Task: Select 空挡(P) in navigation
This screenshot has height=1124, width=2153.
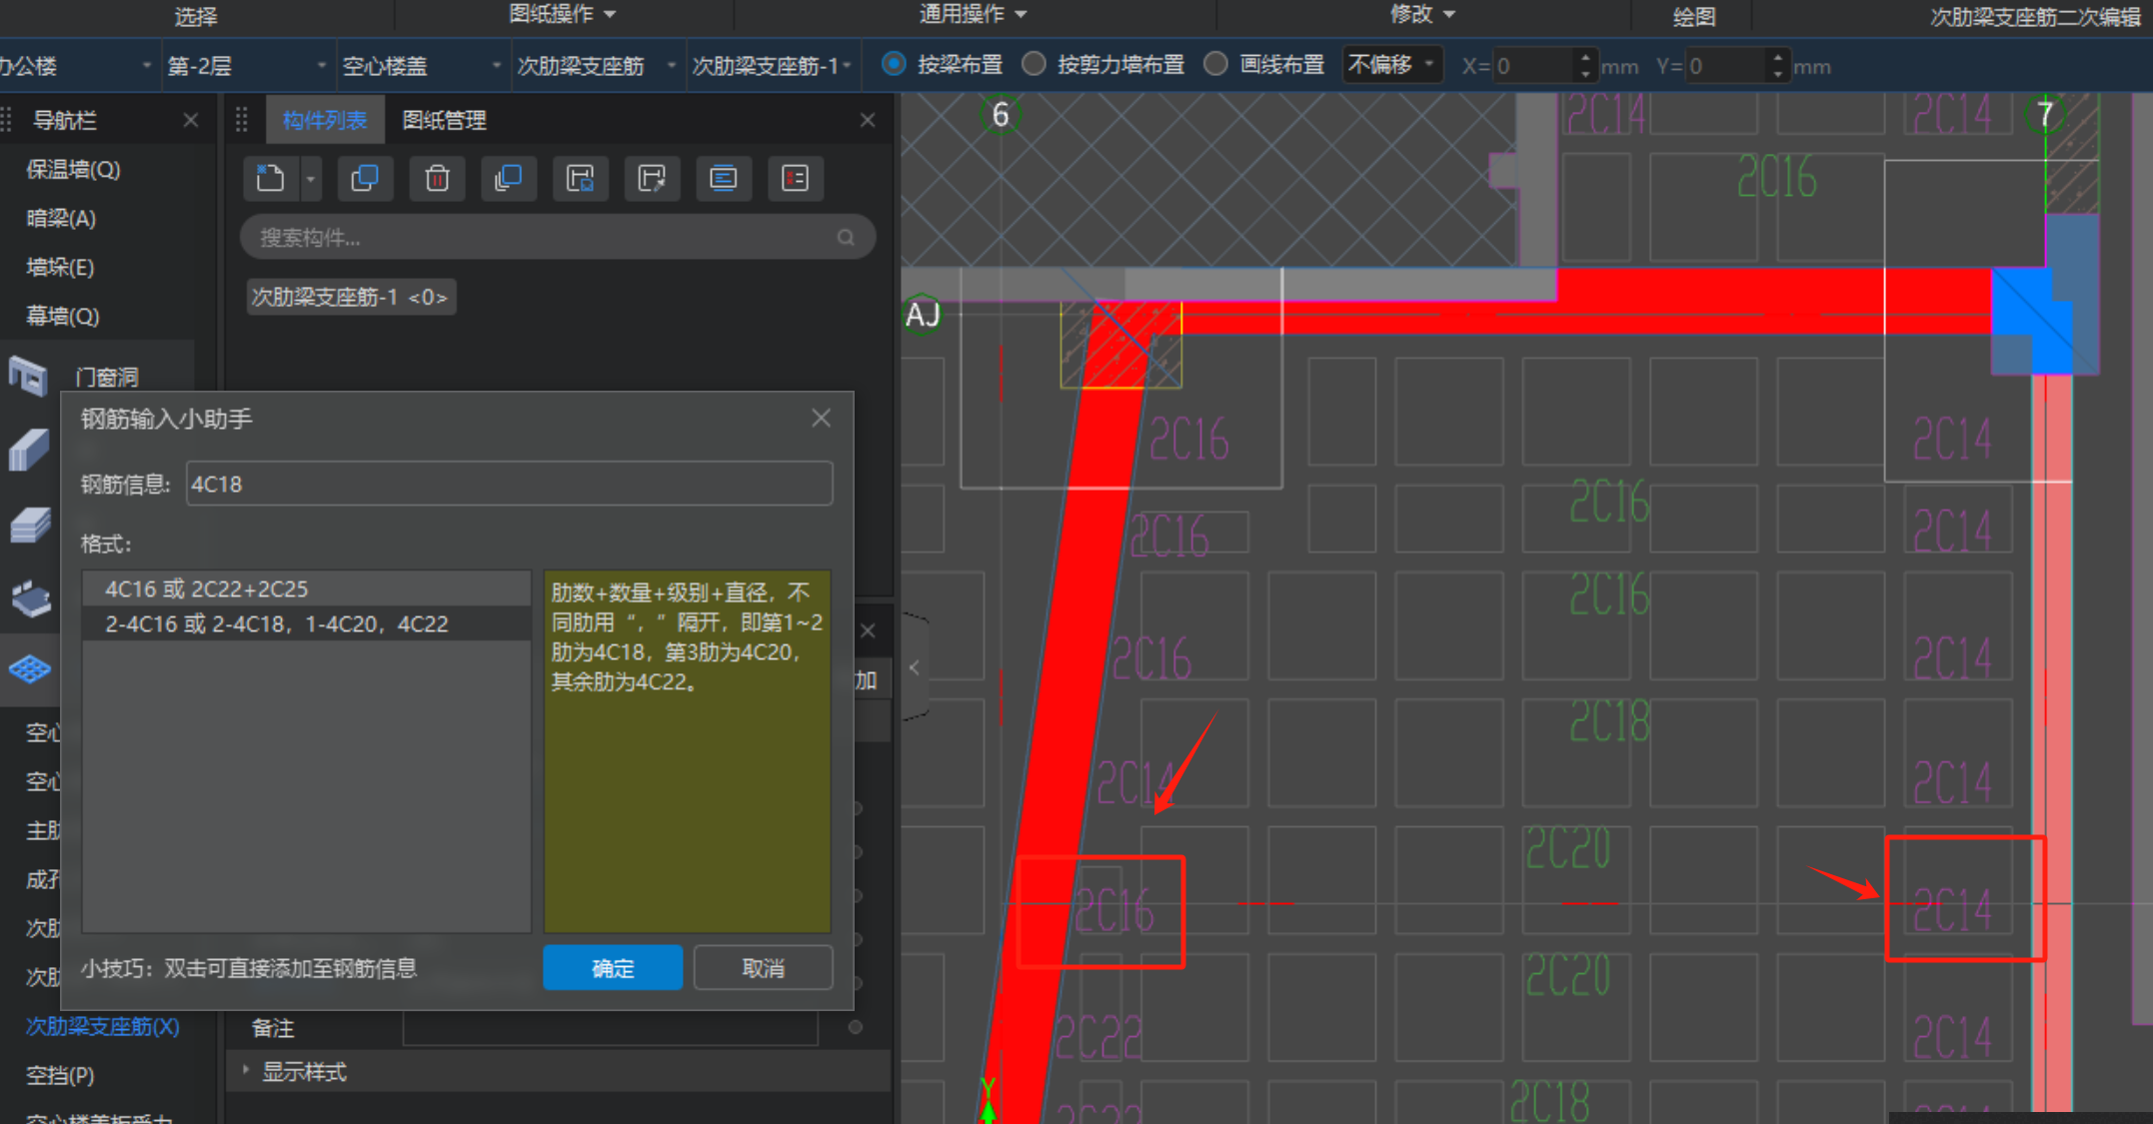Action: click(x=59, y=1076)
